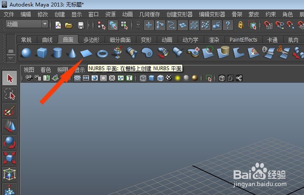Screen dimensions: 304x195
Task: Toggle the viewport grid display icon
Action: click(77, 78)
